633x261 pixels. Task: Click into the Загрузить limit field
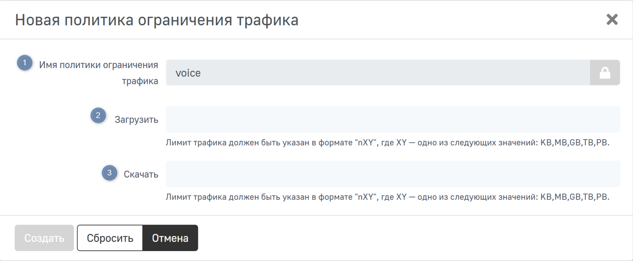click(392, 119)
